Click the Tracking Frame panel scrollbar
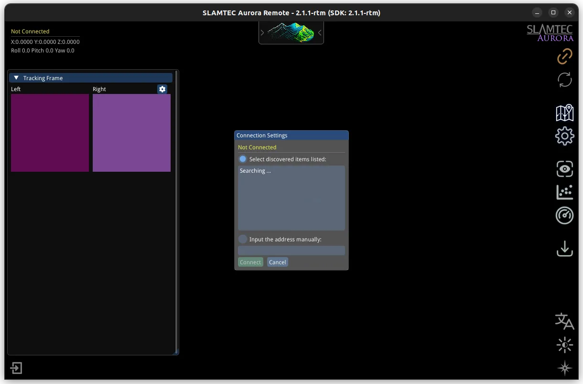583x384 pixels. click(x=176, y=212)
